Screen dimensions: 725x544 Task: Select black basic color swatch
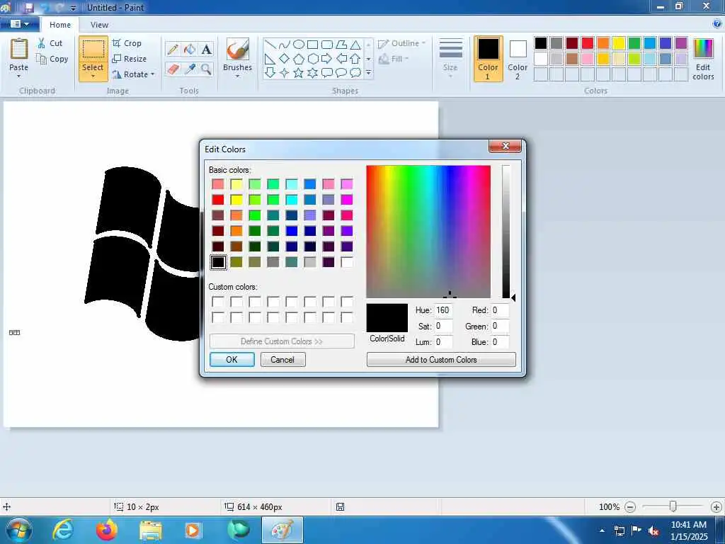[x=218, y=262]
